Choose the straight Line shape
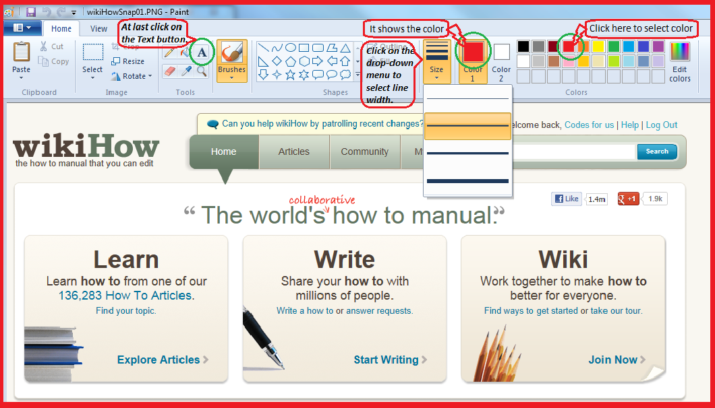715x408 pixels. pos(263,48)
